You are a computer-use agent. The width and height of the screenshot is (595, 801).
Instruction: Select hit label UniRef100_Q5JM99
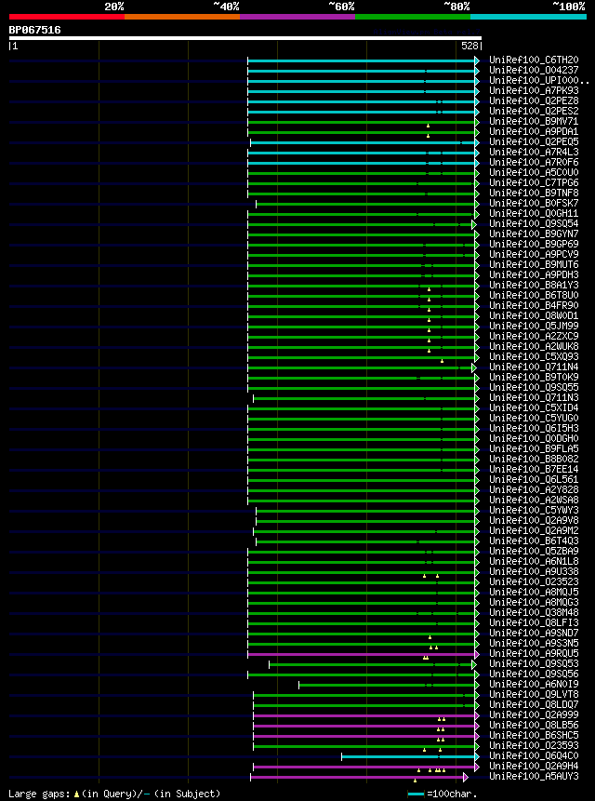coord(534,326)
